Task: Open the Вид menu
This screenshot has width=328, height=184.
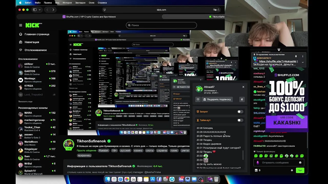Action: point(57,3)
